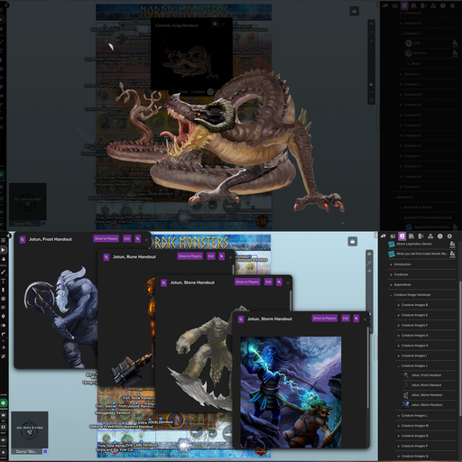Click Show to Players on Jotun, Storm Handout
This screenshot has width=462, height=462.
(x=325, y=319)
